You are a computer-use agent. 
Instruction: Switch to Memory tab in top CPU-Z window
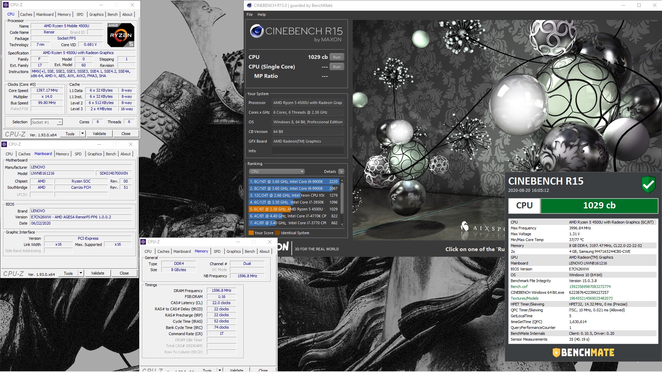[x=64, y=14]
